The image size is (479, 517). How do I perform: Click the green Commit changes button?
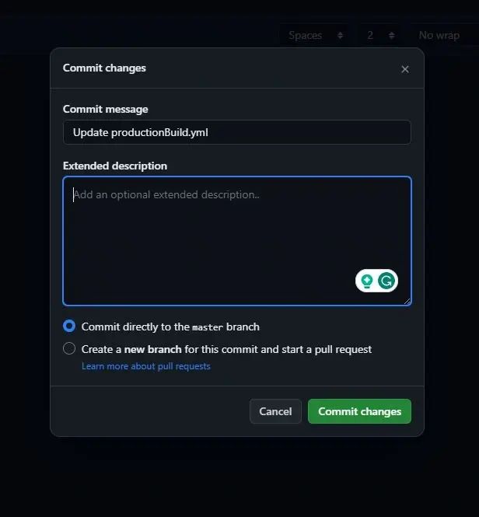pyautogui.click(x=359, y=411)
